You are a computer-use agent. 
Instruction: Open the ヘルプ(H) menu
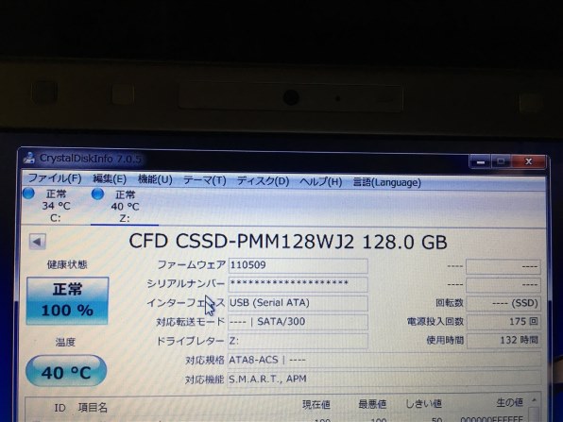320,181
